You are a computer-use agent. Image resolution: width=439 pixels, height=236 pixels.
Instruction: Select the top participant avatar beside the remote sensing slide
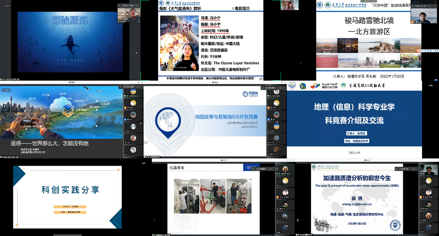point(133,92)
